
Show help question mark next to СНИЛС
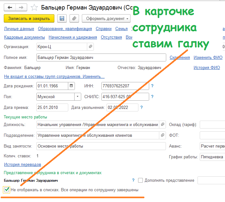[152, 97]
